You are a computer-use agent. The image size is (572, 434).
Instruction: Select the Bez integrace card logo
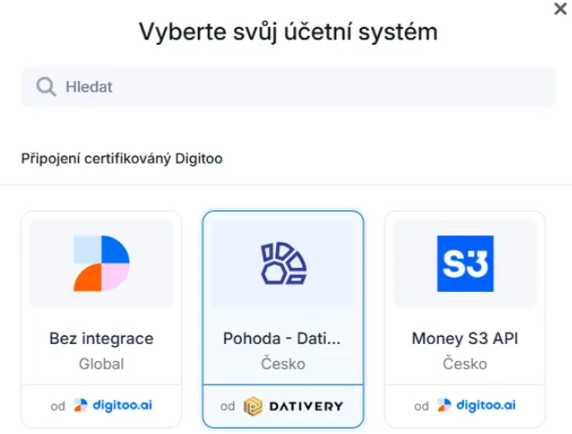(x=102, y=263)
